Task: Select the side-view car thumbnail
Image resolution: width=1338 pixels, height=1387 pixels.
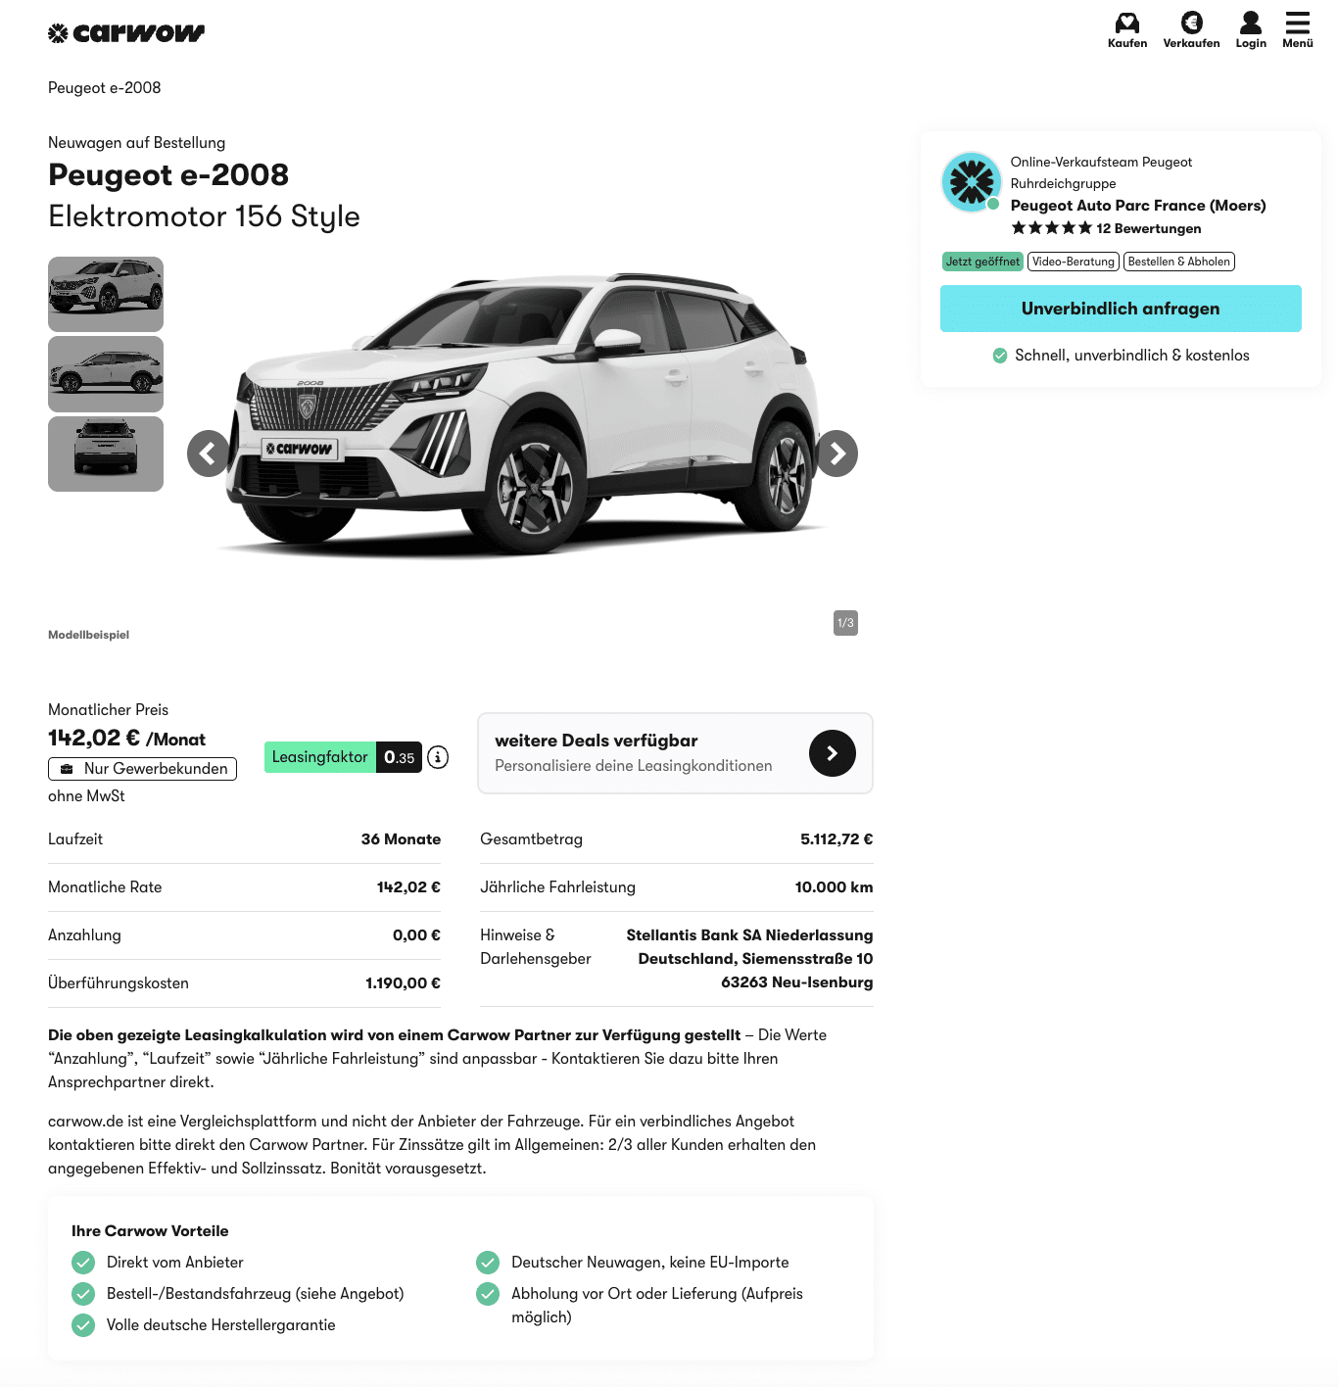Action: tap(106, 374)
